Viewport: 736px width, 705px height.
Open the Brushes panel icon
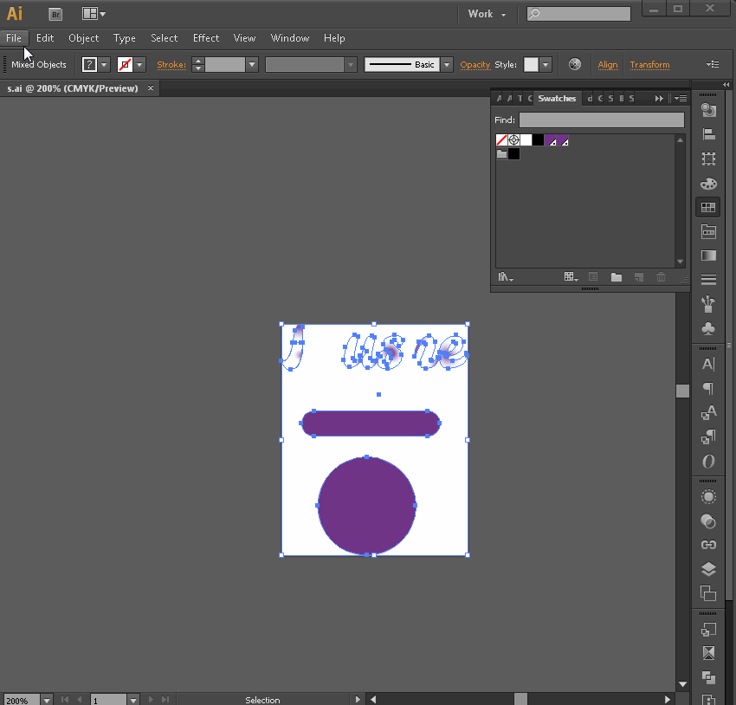[x=708, y=305]
